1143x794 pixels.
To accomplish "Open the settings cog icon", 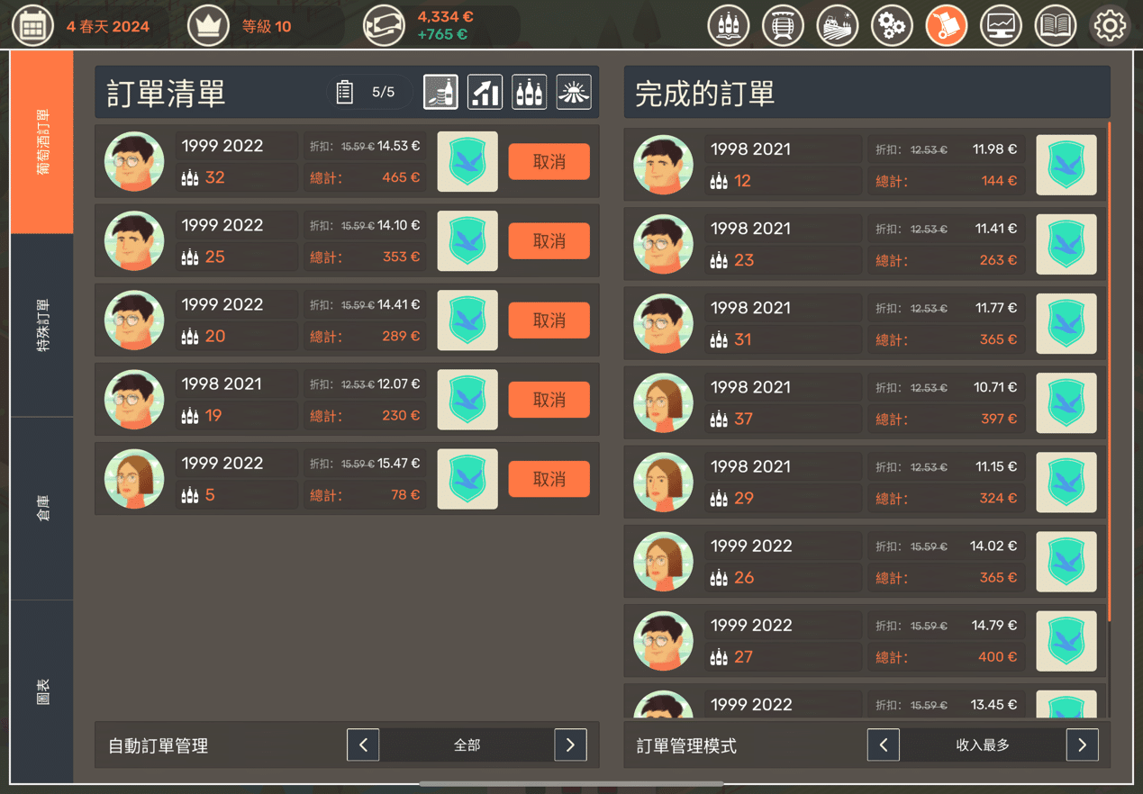I will (x=1110, y=26).
